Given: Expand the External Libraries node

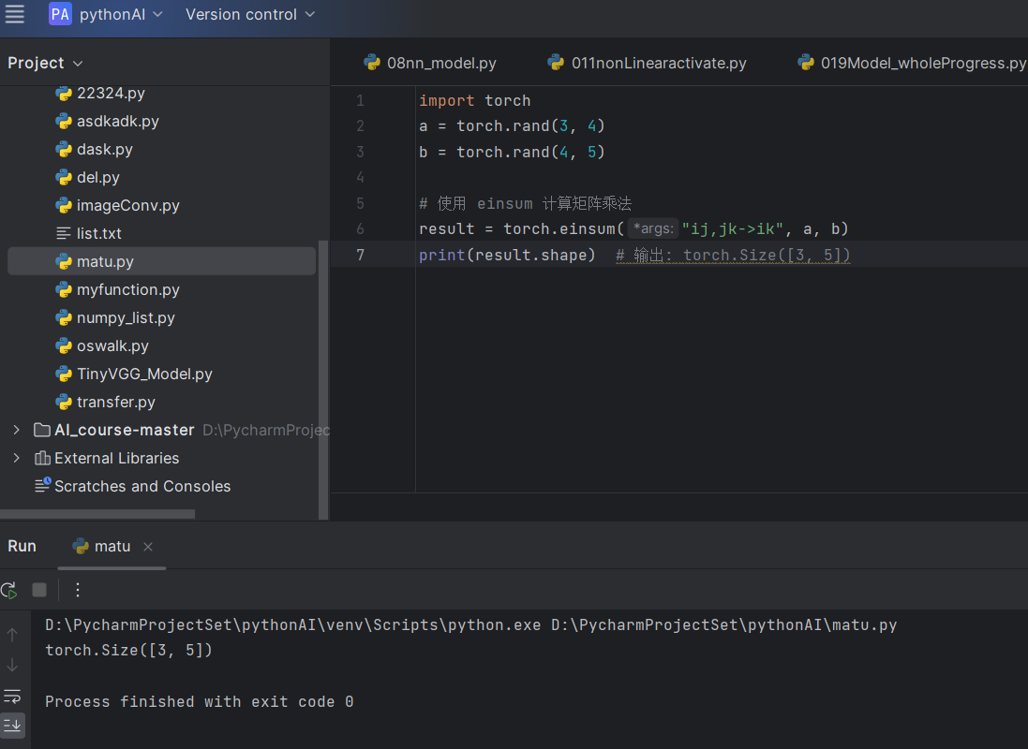Looking at the screenshot, I should (x=16, y=458).
